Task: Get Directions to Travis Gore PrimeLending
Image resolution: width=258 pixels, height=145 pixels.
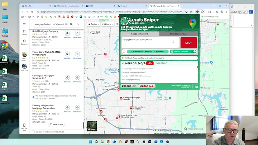Action: 77,55
